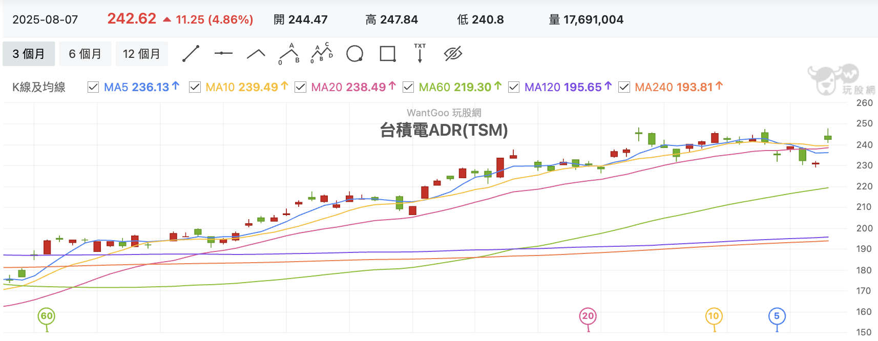
Task: Click the MA10 239.49 label
Action: (247, 87)
